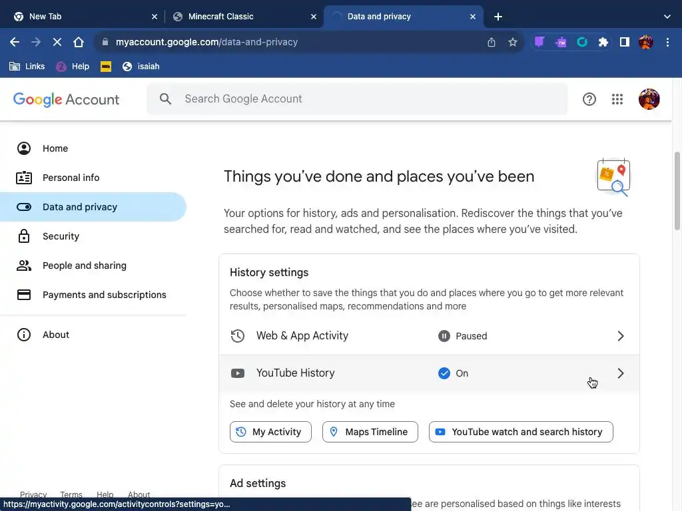Screen dimensions: 682x511
Task: Open the teal circular extension icon
Action: 582,42
